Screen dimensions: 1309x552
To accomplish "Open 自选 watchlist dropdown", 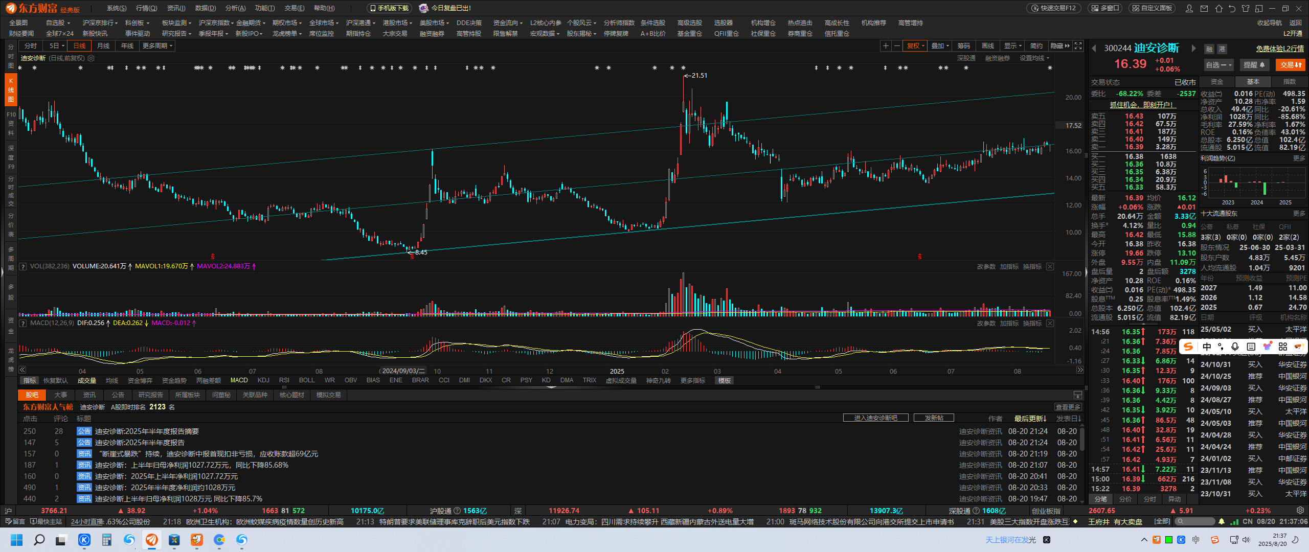I will point(1219,65).
